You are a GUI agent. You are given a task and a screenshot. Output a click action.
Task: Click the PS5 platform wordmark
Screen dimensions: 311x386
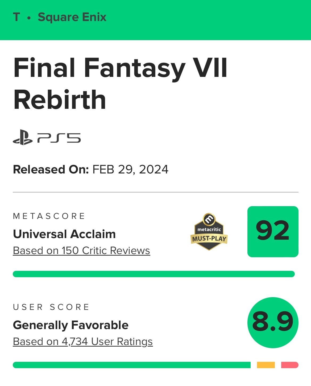click(x=59, y=138)
